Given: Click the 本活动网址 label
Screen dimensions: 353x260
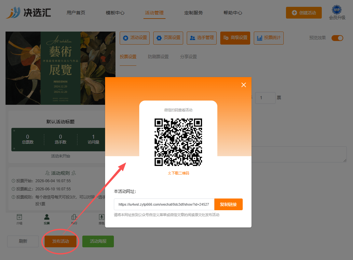Looking at the screenshot, I should point(125,192).
